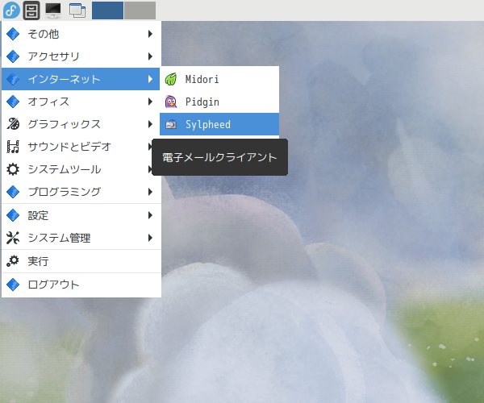Expand submenu arrow next to アクセサリ
This screenshot has height=403, width=484.
click(x=150, y=56)
